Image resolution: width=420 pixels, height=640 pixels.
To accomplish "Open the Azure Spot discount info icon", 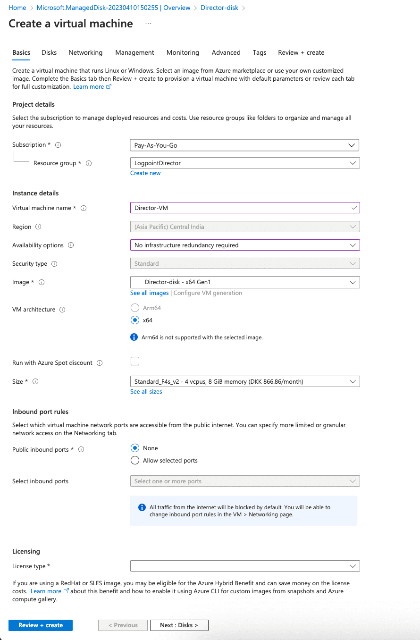I will coord(99,362).
